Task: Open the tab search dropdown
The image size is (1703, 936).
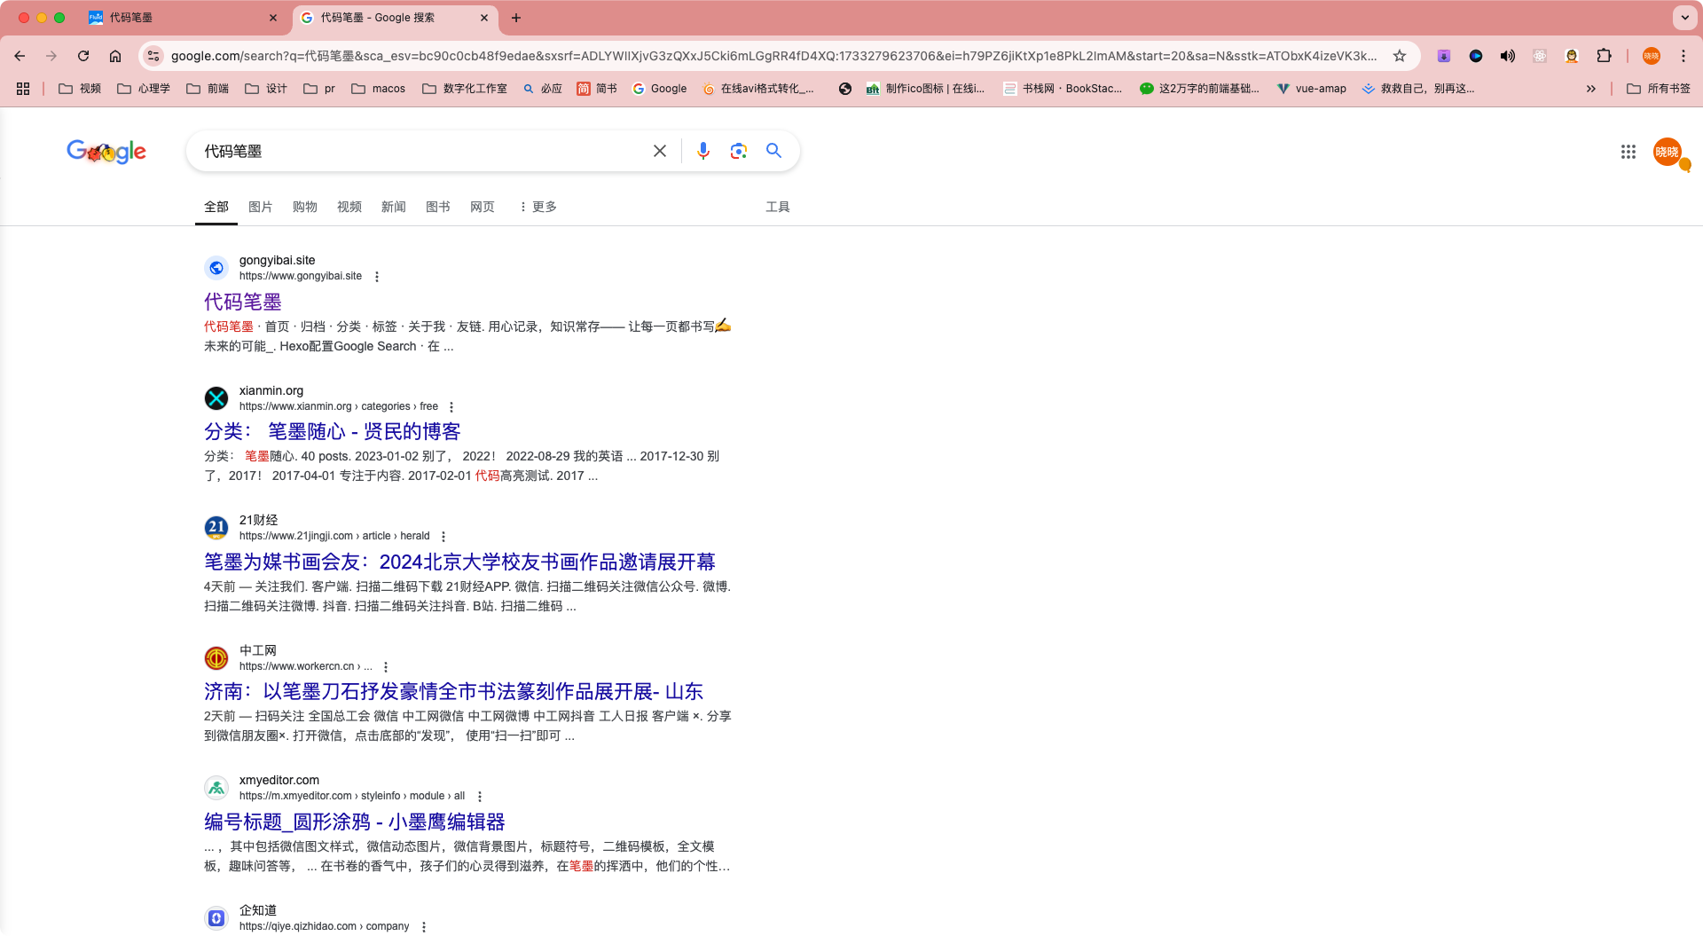Action: click(x=1684, y=18)
